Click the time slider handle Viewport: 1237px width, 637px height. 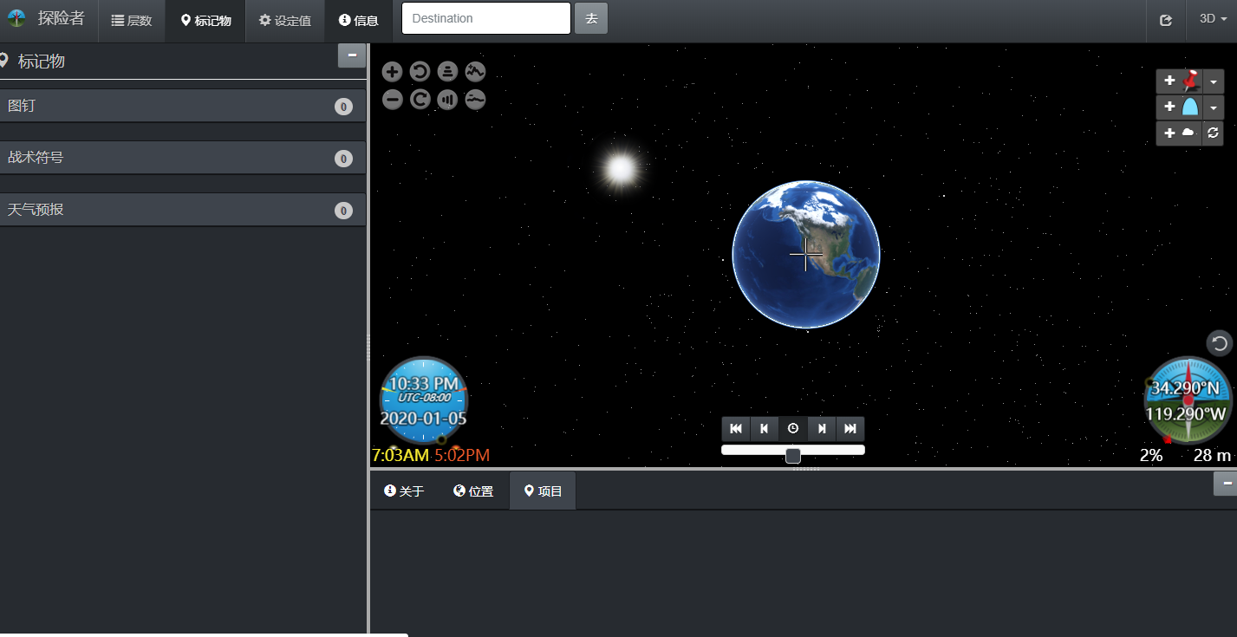tap(792, 456)
